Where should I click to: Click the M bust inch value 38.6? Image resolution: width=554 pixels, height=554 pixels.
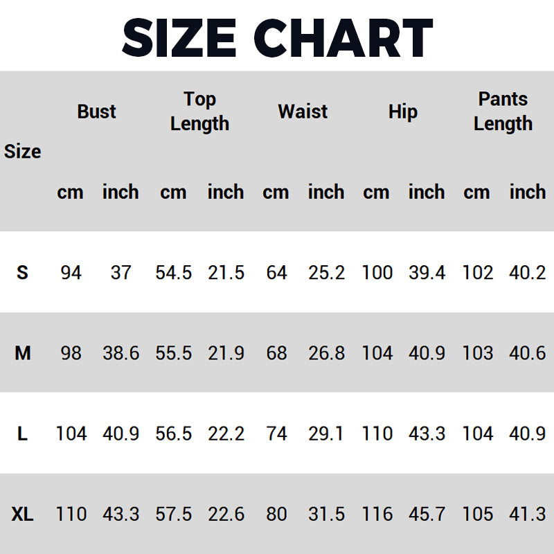[x=120, y=353]
